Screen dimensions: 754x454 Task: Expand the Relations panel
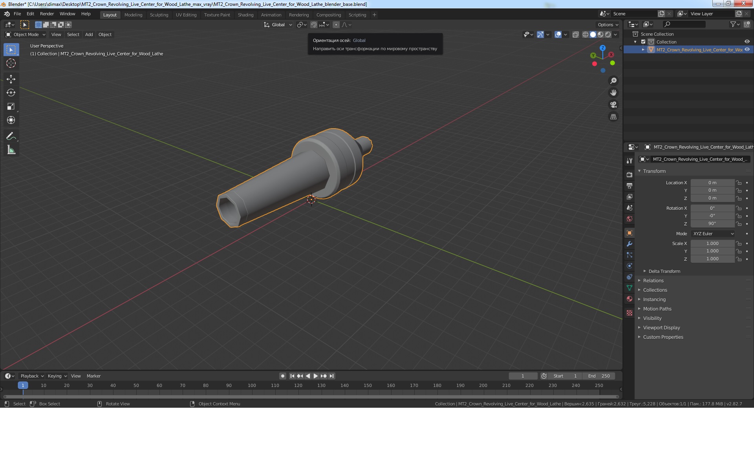pyautogui.click(x=653, y=281)
